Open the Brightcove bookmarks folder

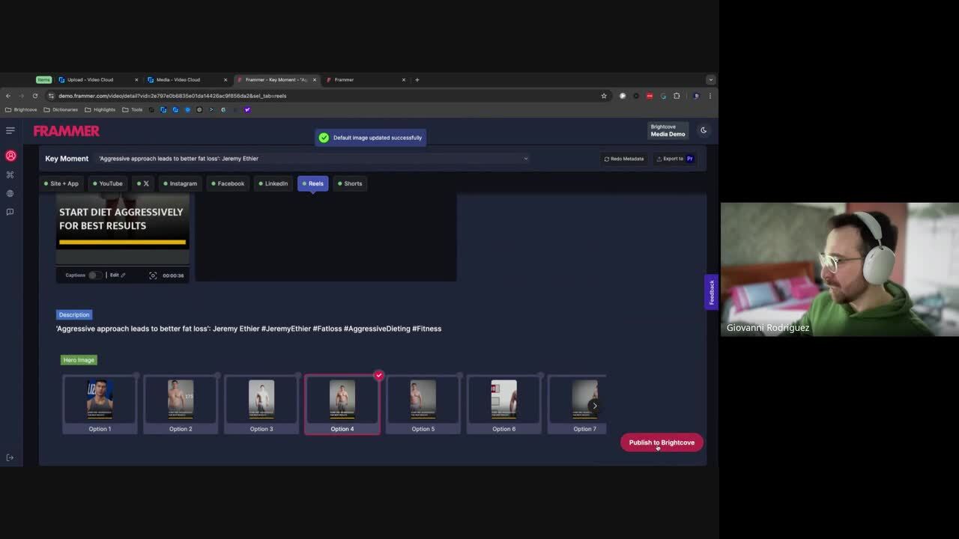21,109
